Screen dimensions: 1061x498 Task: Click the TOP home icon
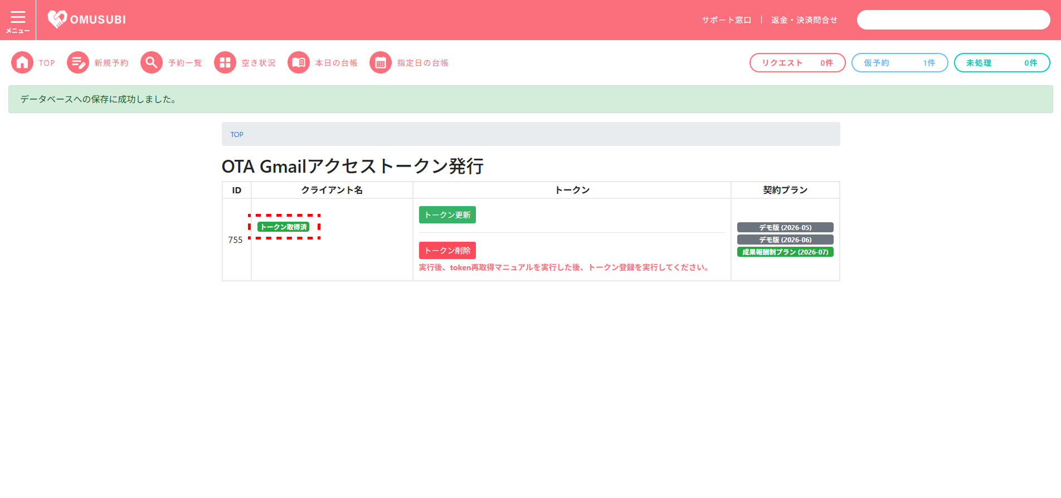[22, 63]
